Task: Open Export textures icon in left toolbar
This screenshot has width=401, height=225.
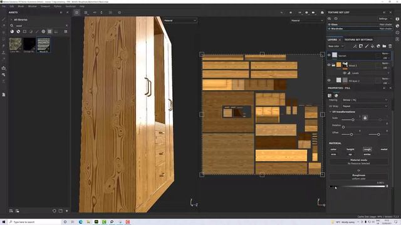Action: [x=4, y=68]
